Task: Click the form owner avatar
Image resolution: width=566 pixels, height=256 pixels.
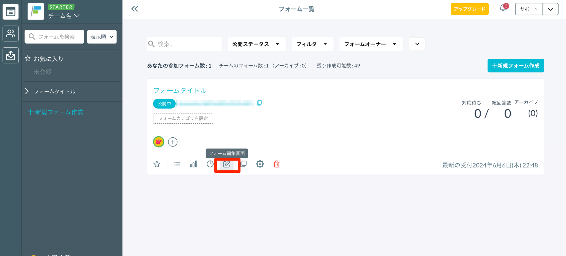Action: click(159, 142)
